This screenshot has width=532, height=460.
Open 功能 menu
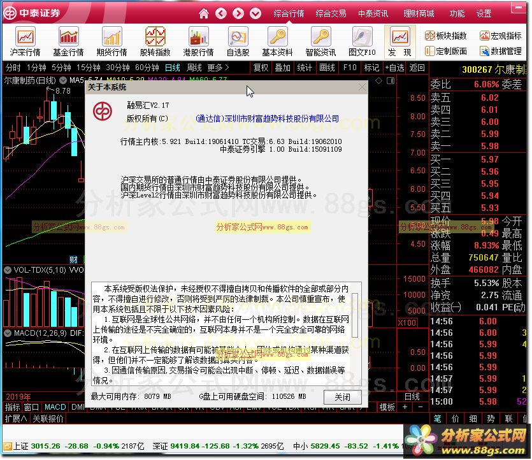pos(457,13)
